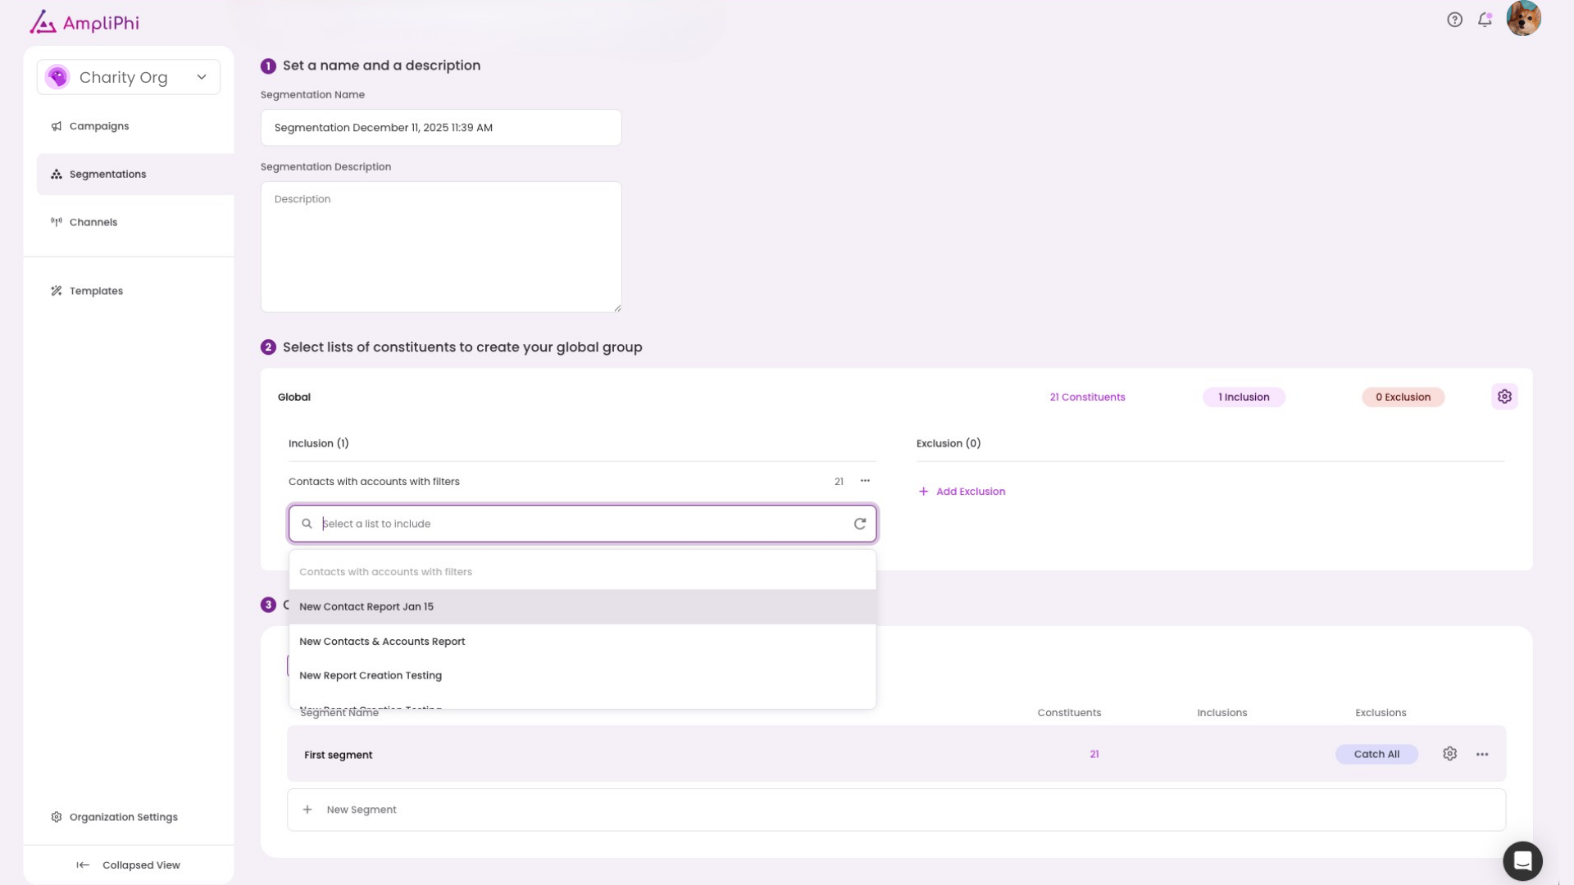
Task: Open the help question mark icon
Action: point(1454,20)
